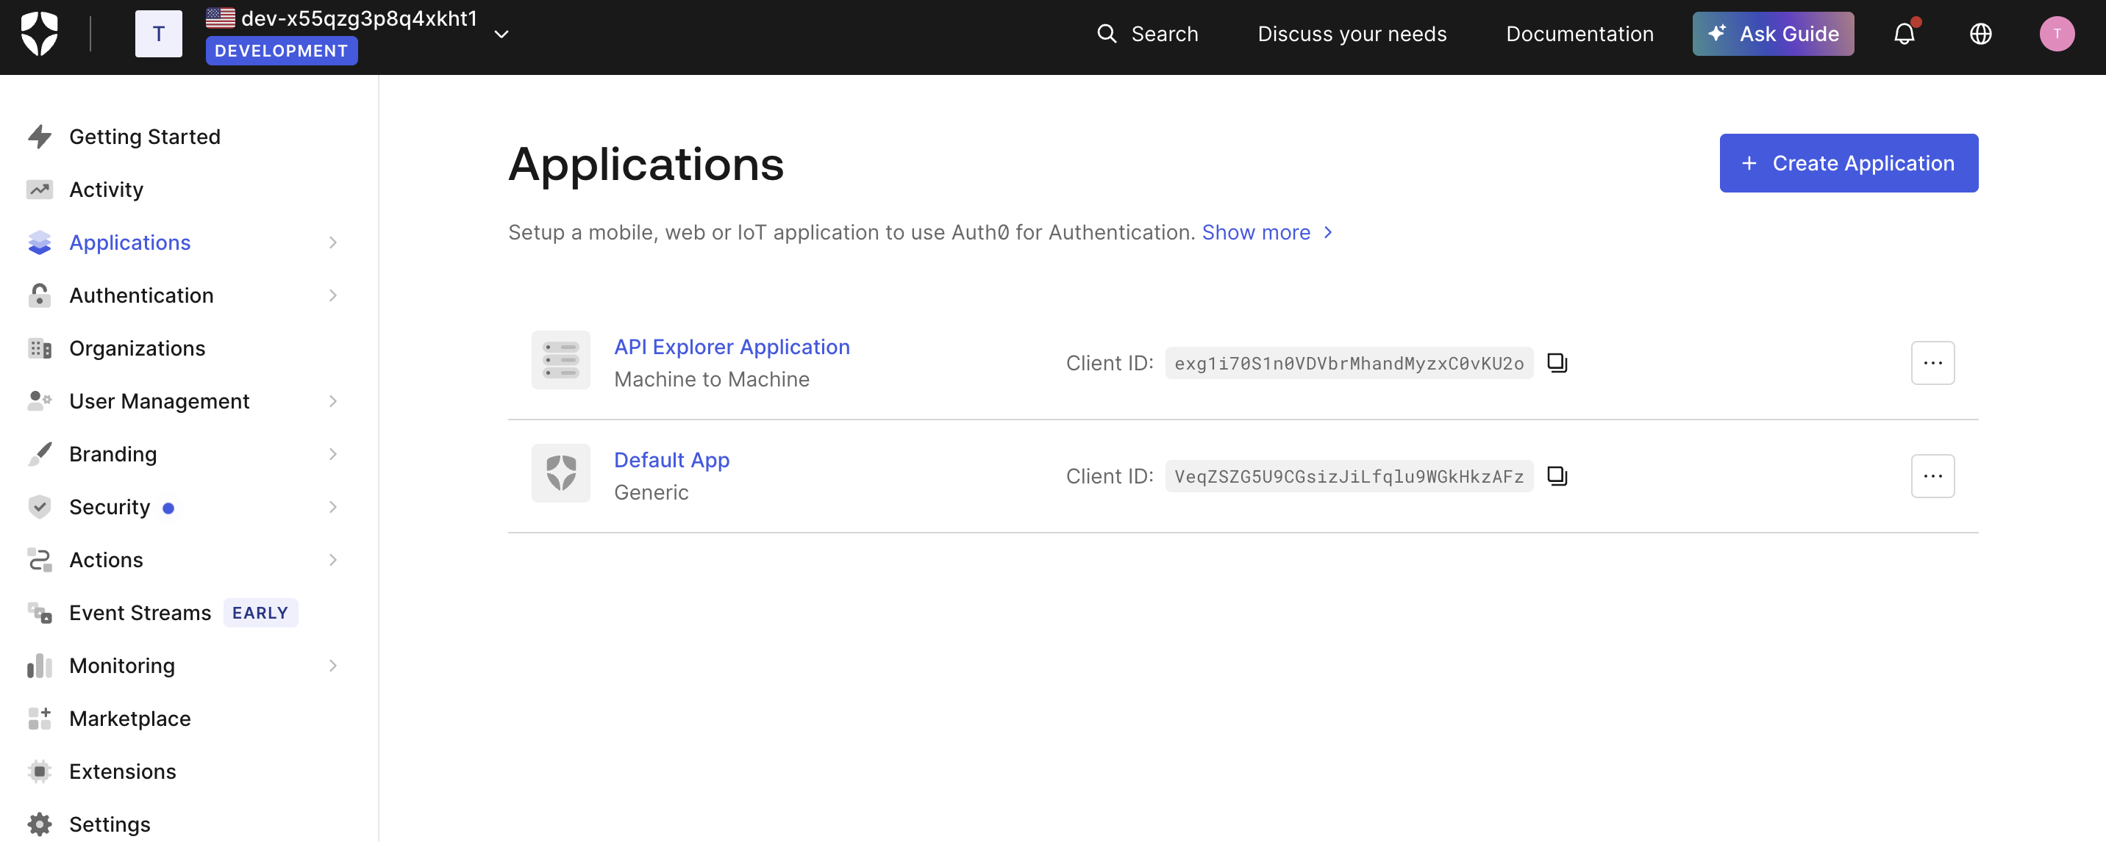Click the Settings gear in sidebar
This screenshot has height=842, width=2106.
(x=39, y=823)
